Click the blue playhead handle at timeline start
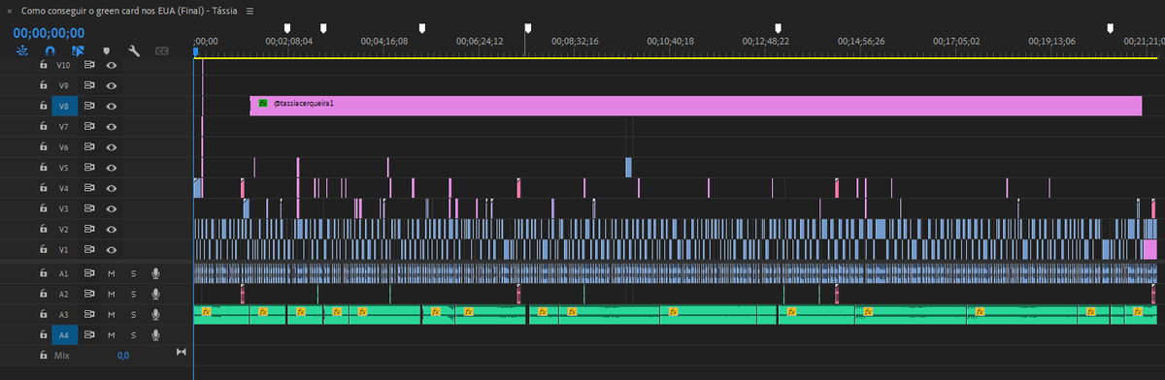The height and width of the screenshot is (380, 1165). pos(195,52)
